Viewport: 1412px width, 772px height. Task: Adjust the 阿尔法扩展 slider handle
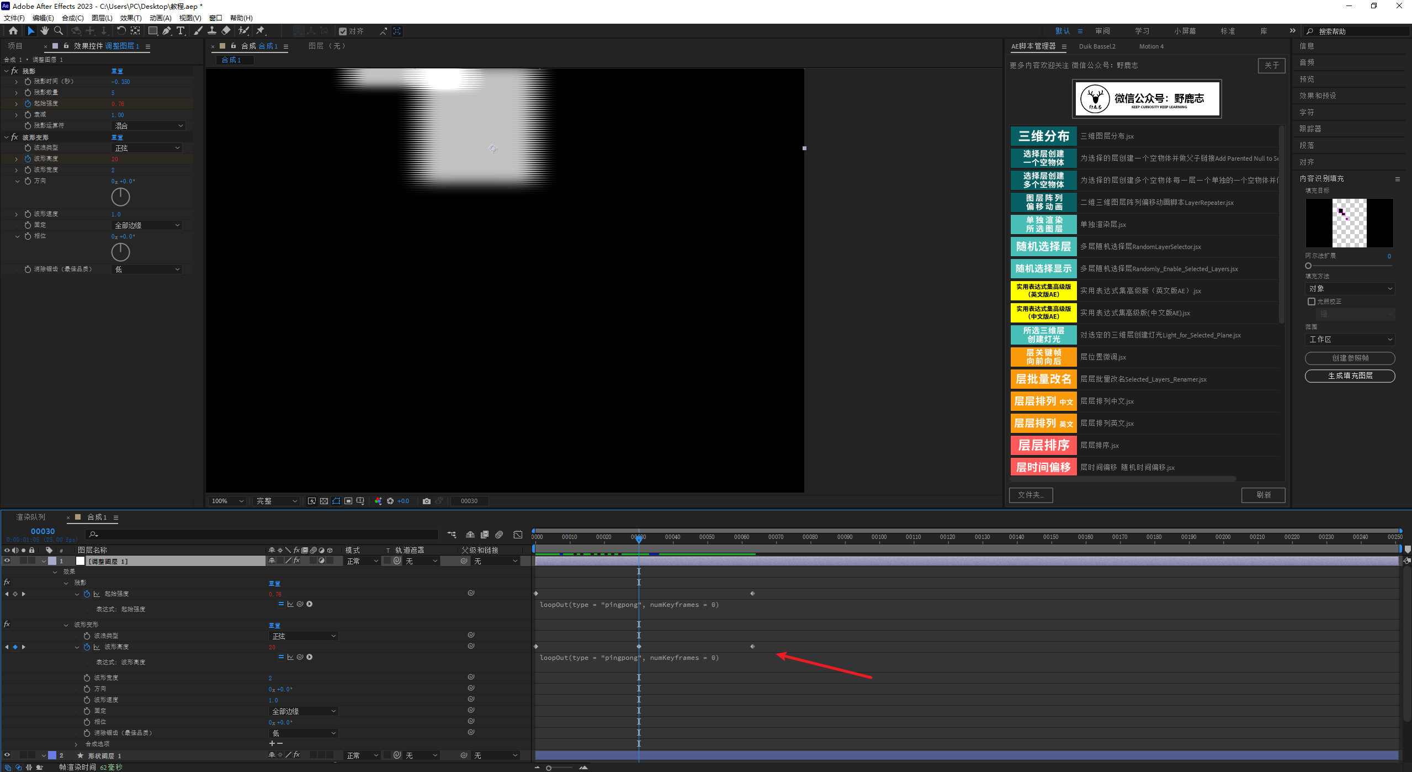click(1308, 266)
